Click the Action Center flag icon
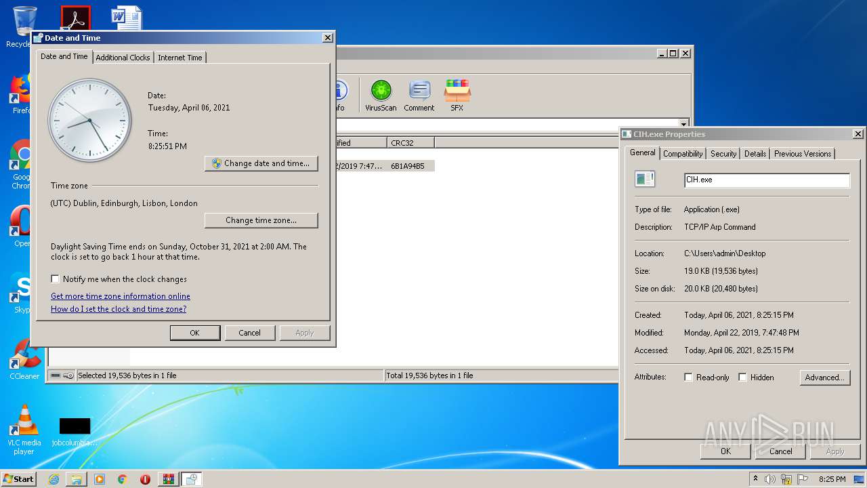The image size is (867, 488). pos(801,479)
